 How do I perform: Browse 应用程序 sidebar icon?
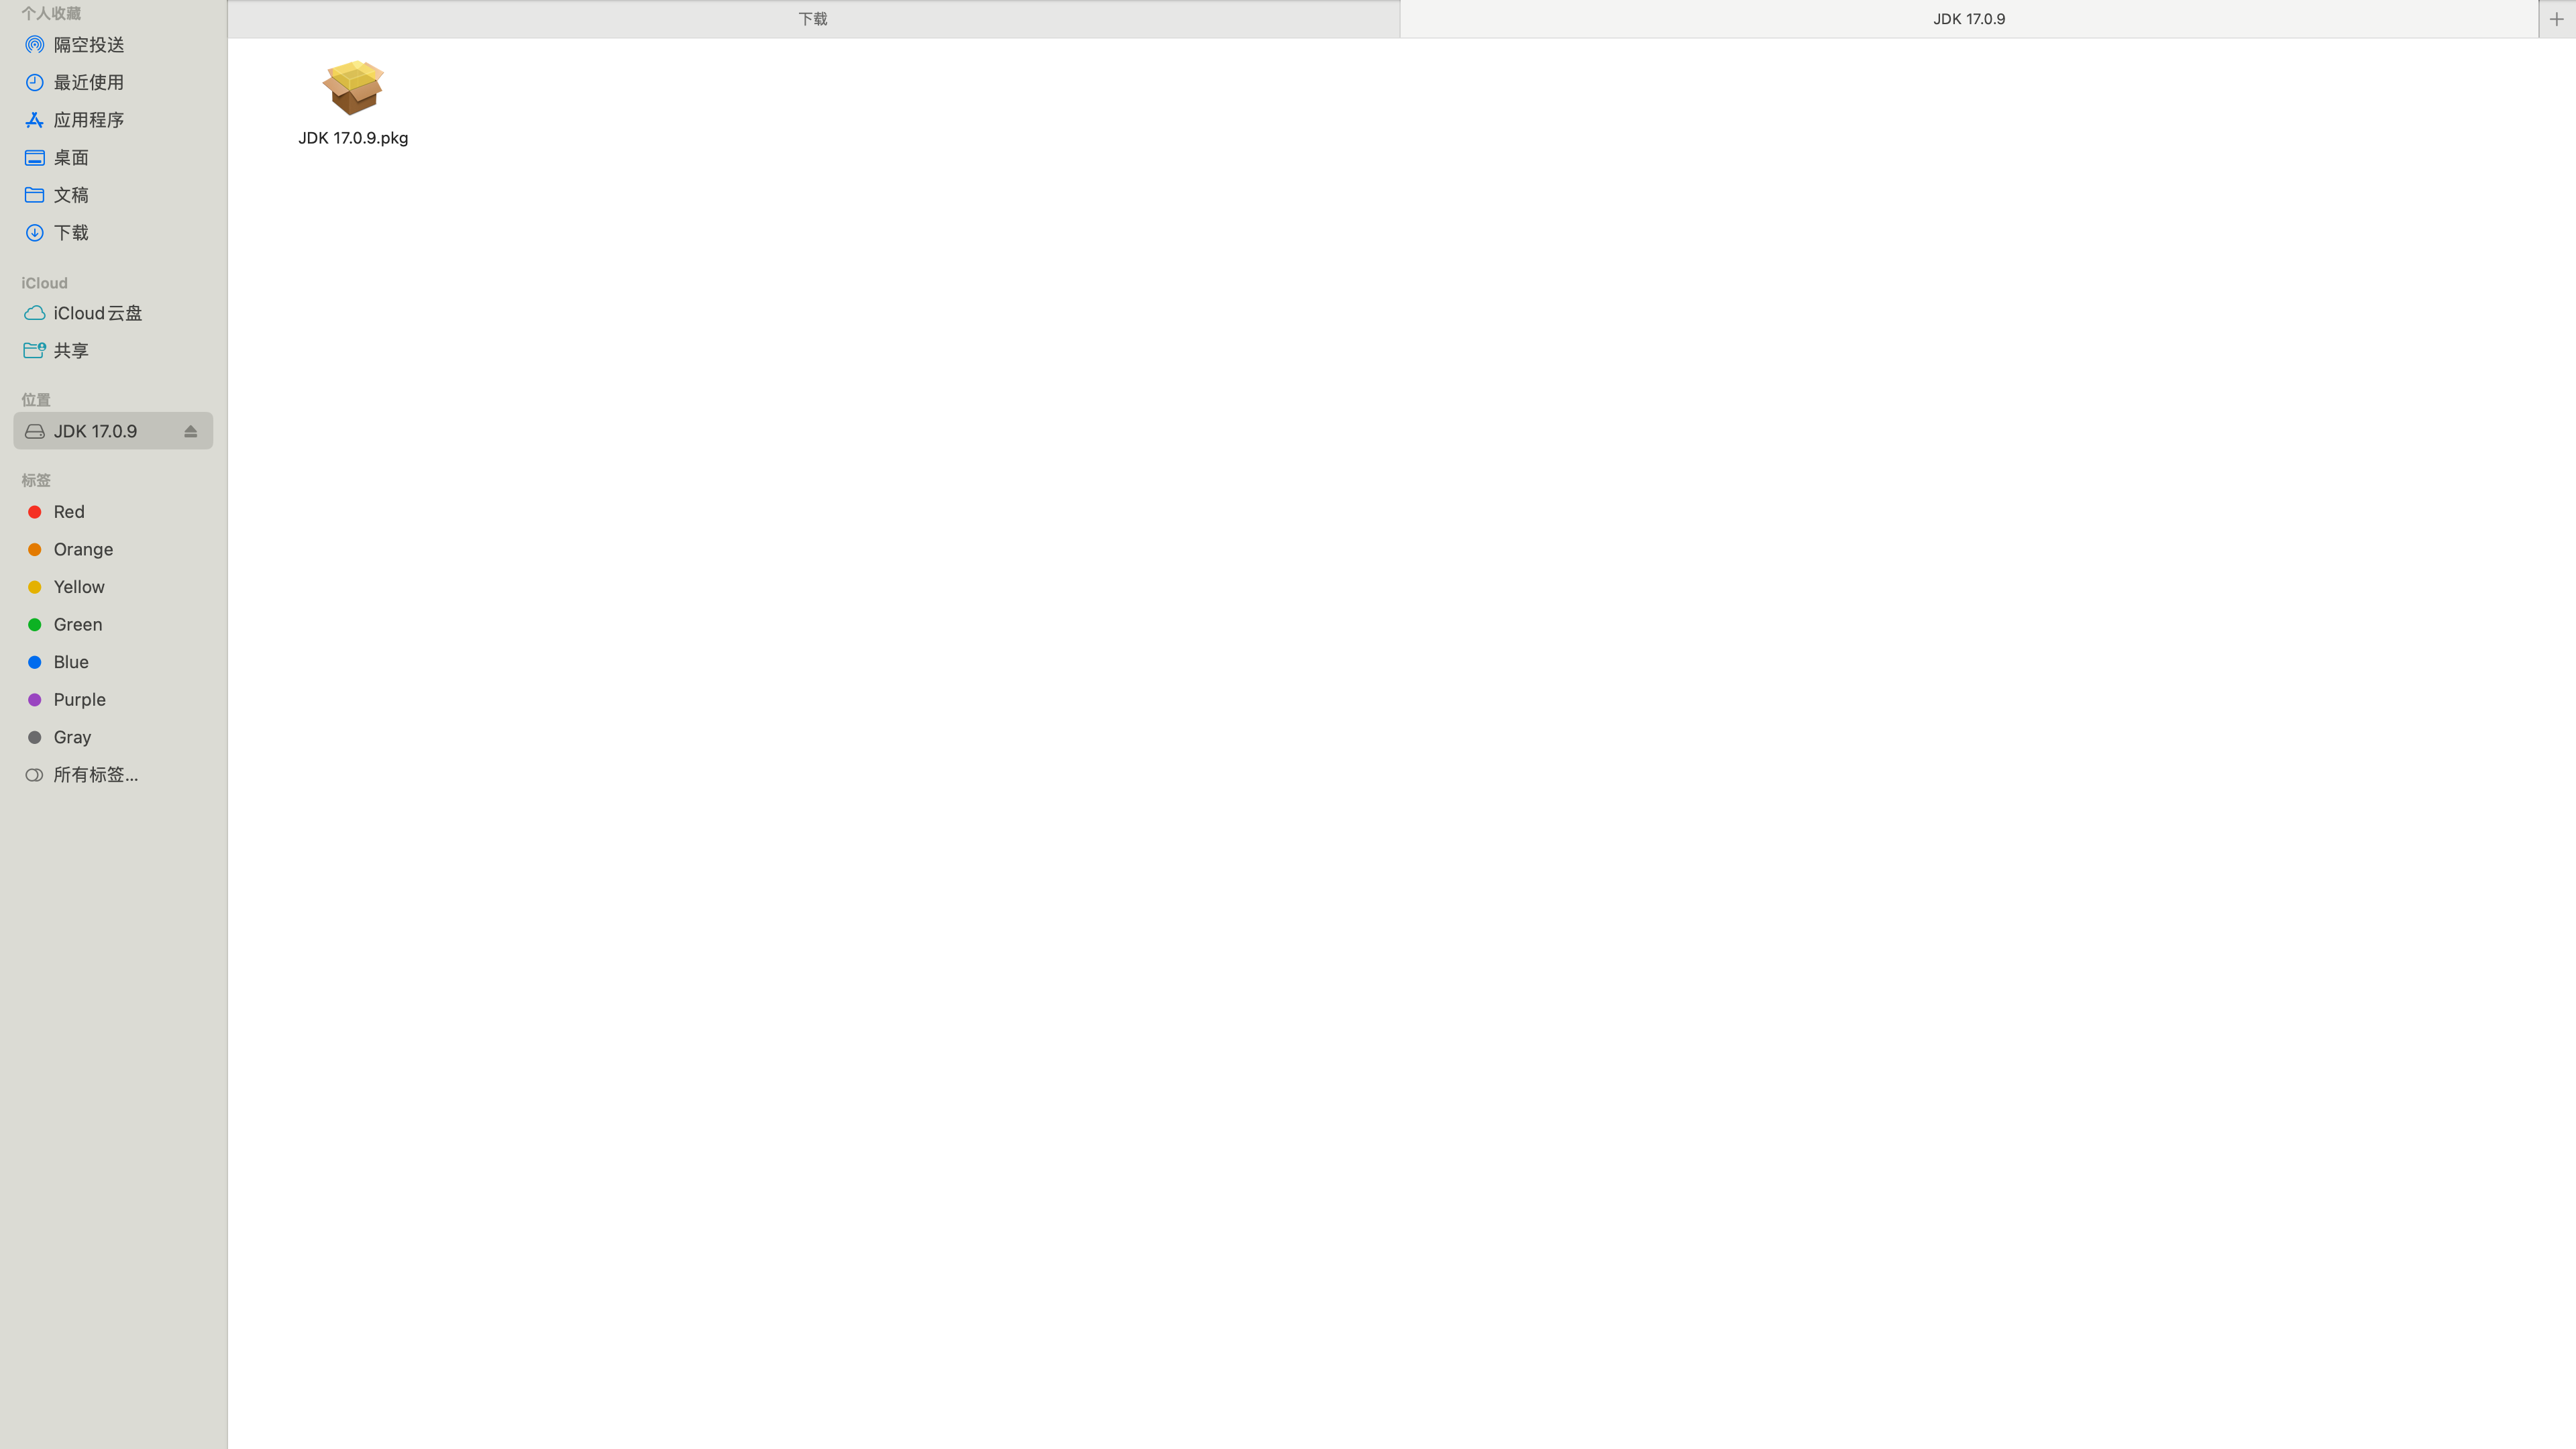point(34,119)
